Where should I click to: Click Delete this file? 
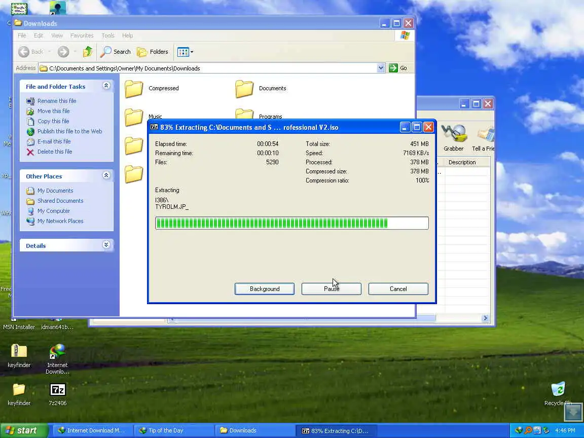tap(54, 152)
